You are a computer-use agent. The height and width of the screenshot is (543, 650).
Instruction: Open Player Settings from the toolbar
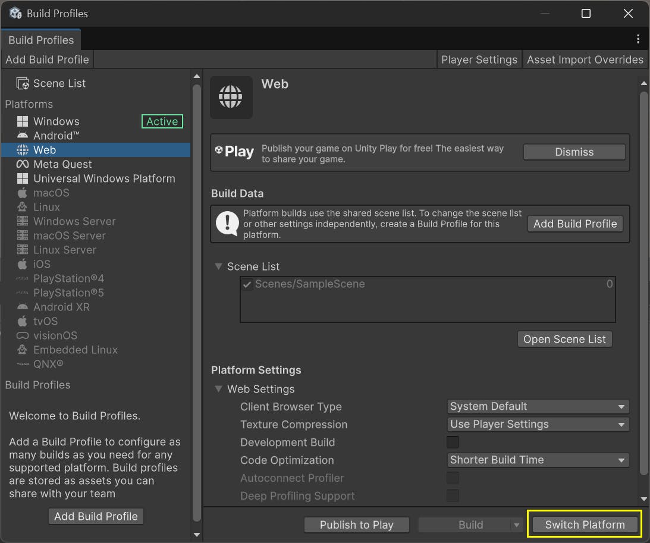point(479,59)
